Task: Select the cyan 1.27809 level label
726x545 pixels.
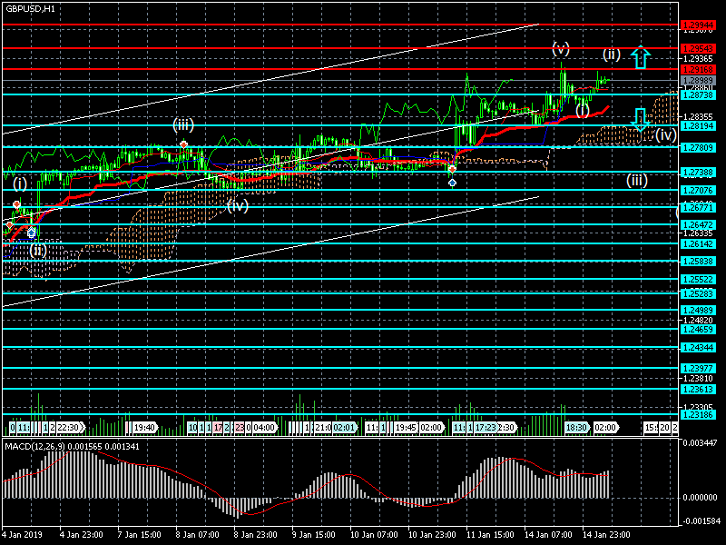Action: [698, 147]
